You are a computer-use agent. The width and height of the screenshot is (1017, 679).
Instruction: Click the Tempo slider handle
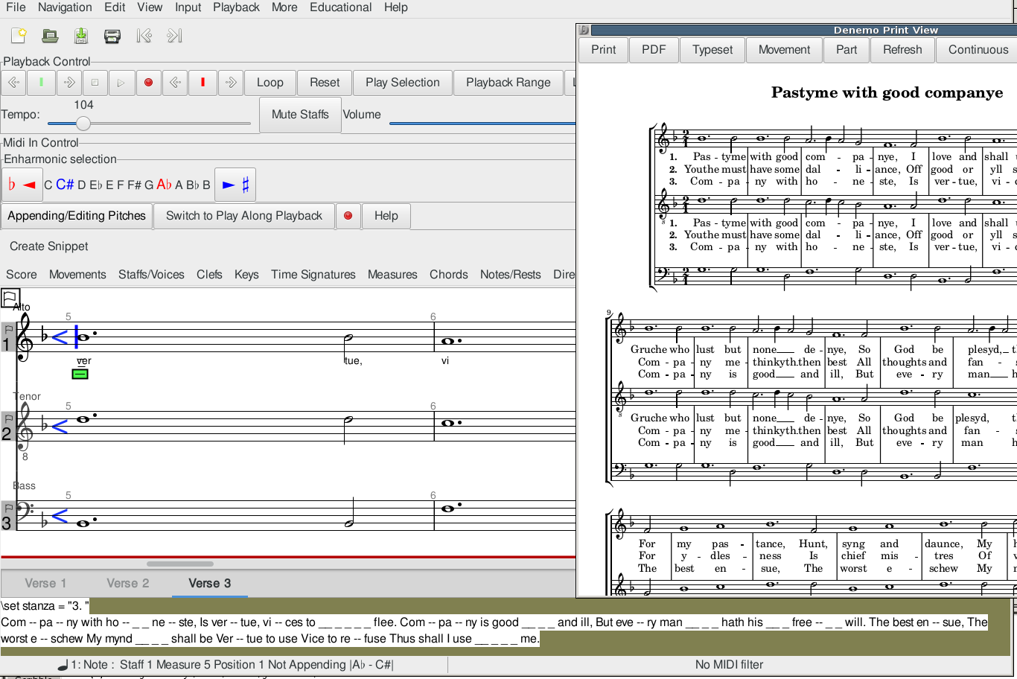click(83, 124)
